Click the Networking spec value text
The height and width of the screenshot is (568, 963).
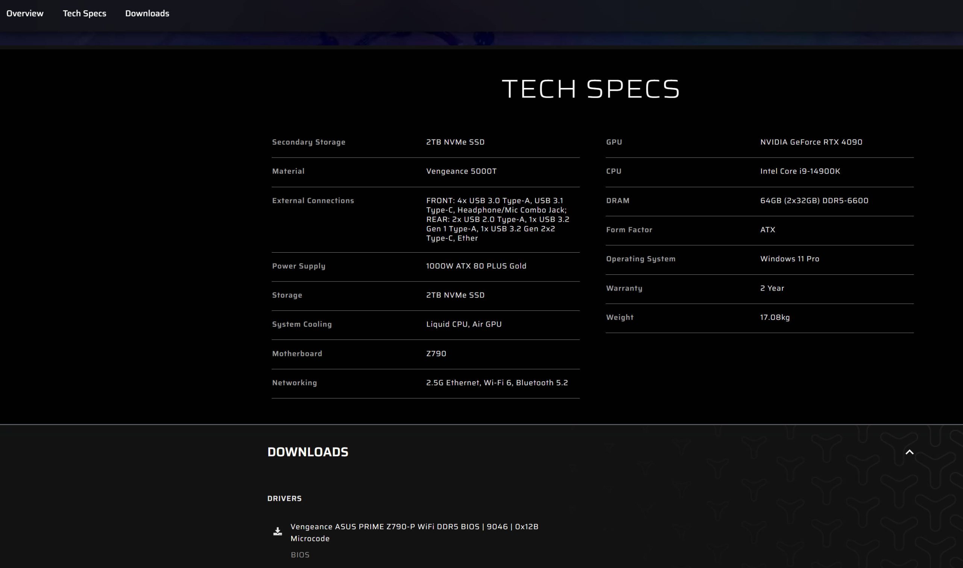tap(497, 383)
